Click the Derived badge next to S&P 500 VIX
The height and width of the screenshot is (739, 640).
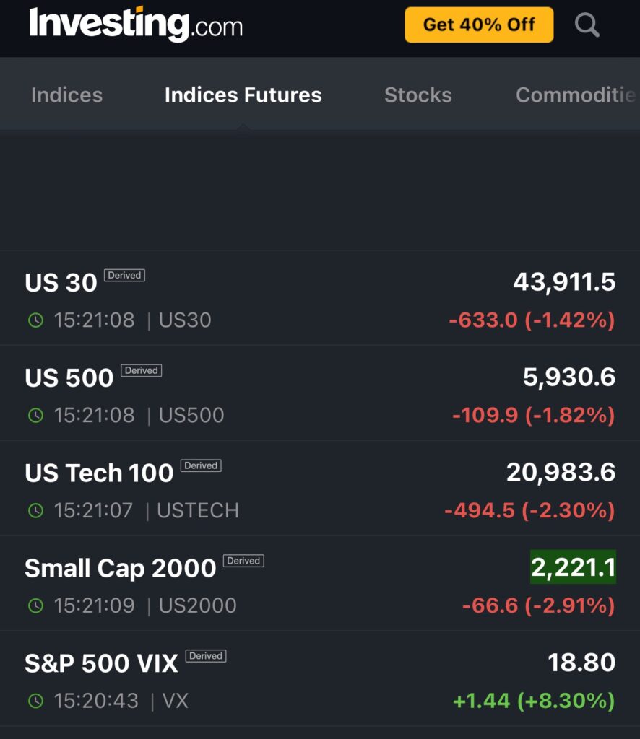[206, 656]
